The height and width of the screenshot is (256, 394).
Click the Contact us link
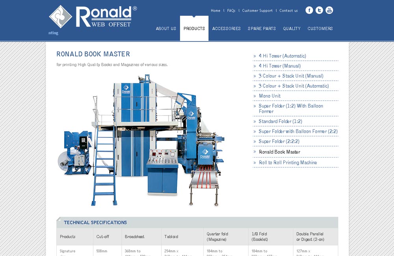(x=288, y=11)
